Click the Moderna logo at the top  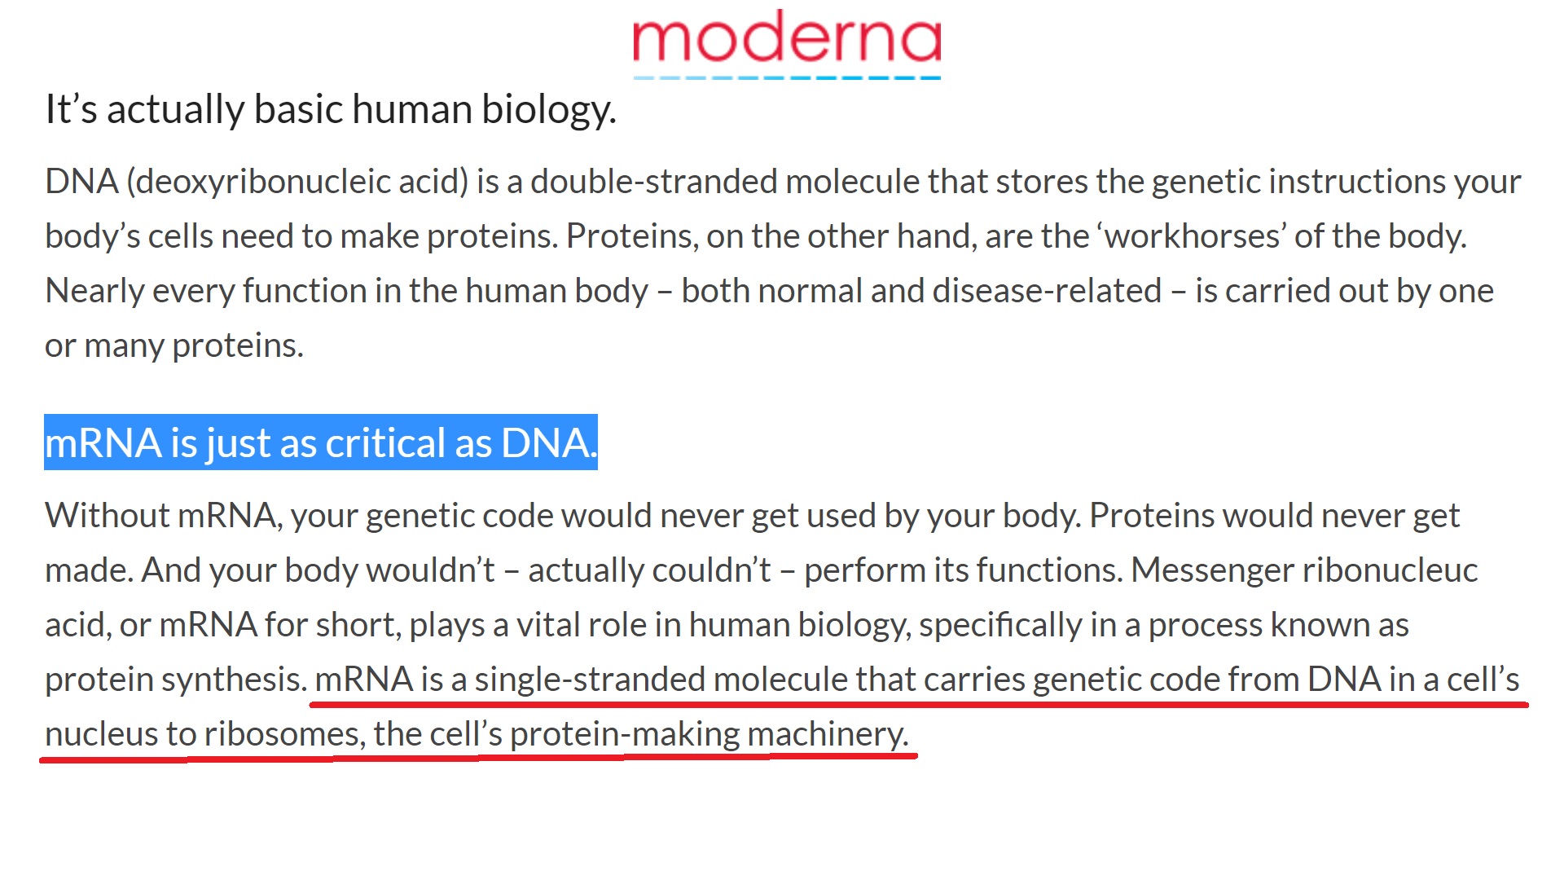(x=787, y=37)
